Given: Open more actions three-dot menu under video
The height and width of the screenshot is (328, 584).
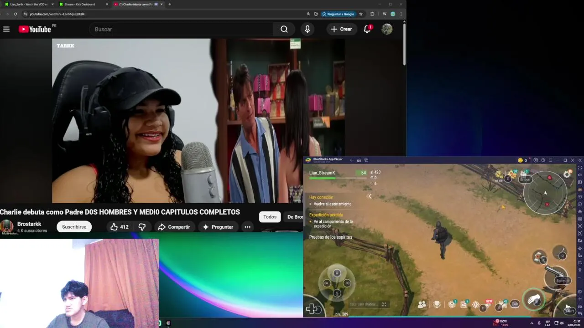Looking at the screenshot, I should point(247,227).
